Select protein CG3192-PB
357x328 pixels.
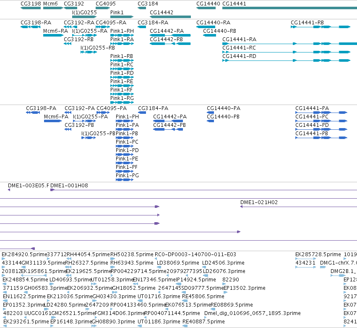[x=79, y=125]
